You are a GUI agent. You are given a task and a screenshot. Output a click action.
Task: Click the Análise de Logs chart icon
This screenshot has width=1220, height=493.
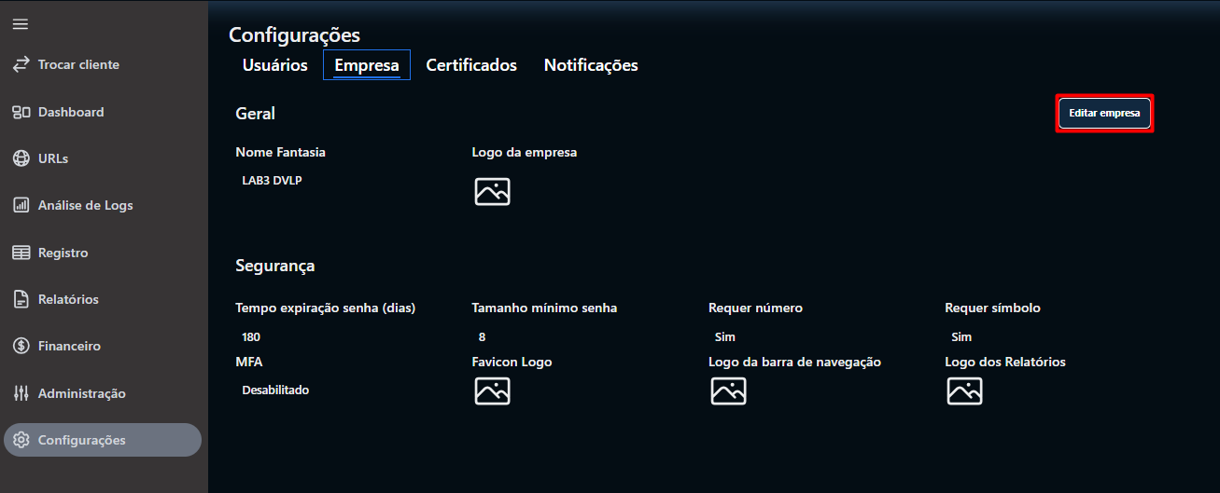(x=21, y=206)
